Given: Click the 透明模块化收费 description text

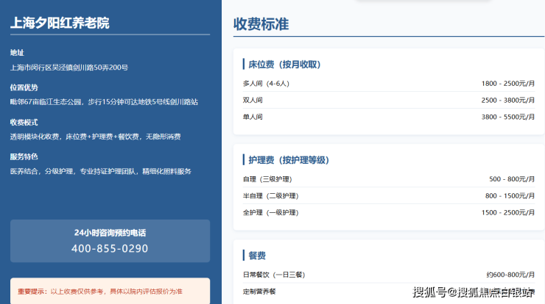Looking at the screenshot, I should click(95, 137).
